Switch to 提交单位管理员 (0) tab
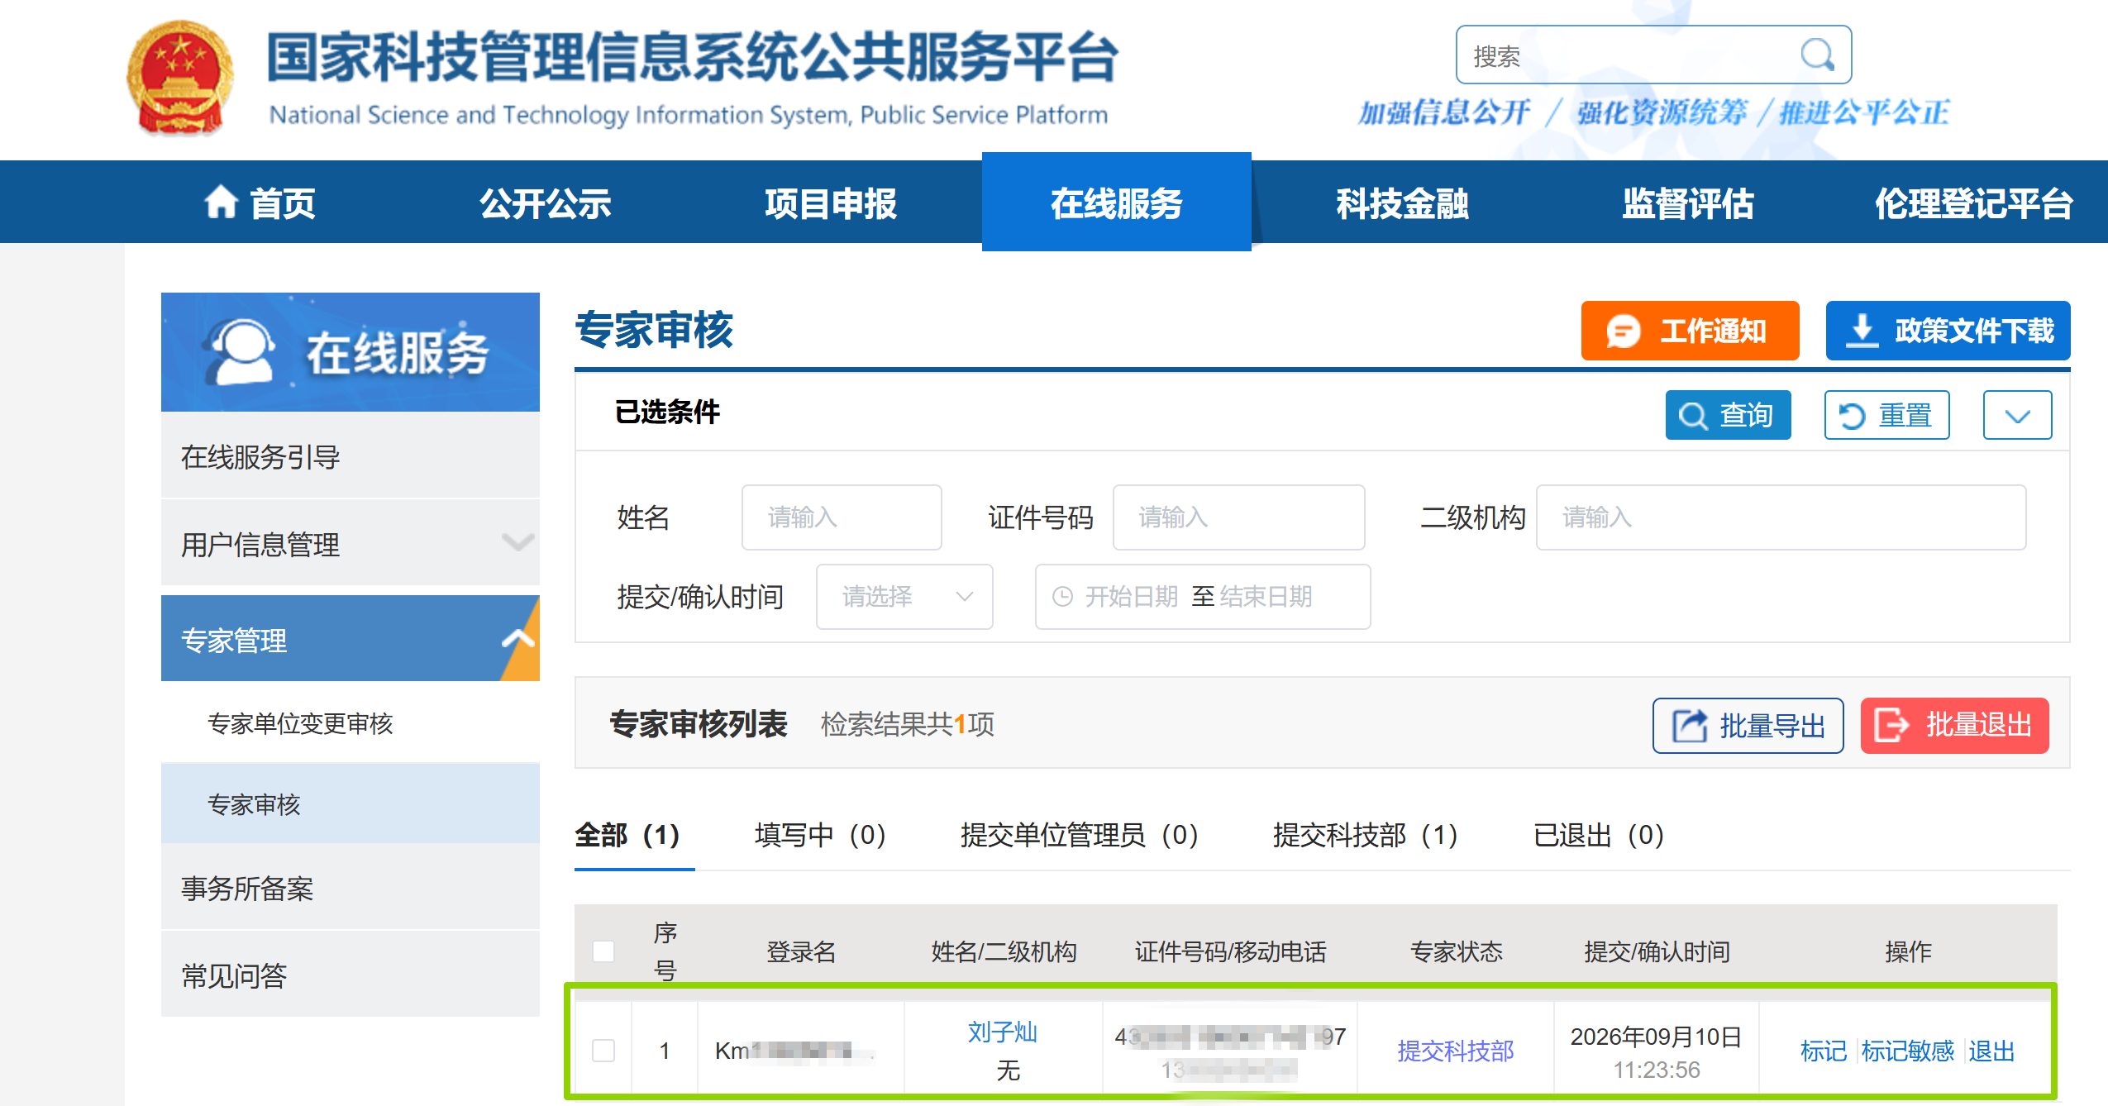Image resolution: width=2108 pixels, height=1106 pixels. [1079, 835]
